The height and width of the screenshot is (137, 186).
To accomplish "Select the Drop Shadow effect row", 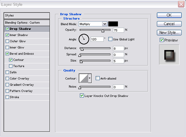I will pos(27,29).
